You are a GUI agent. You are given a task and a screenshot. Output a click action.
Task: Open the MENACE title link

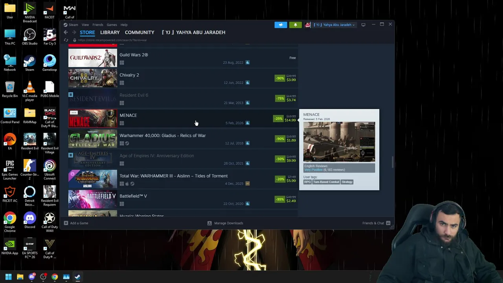point(128,115)
